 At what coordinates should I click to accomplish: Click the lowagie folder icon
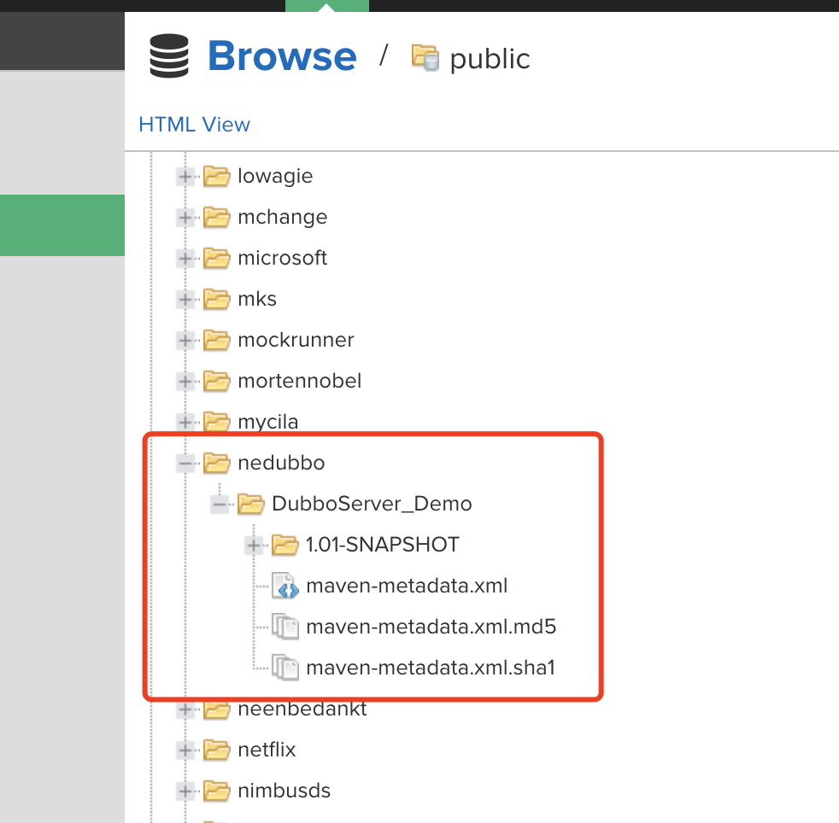(217, 176)
